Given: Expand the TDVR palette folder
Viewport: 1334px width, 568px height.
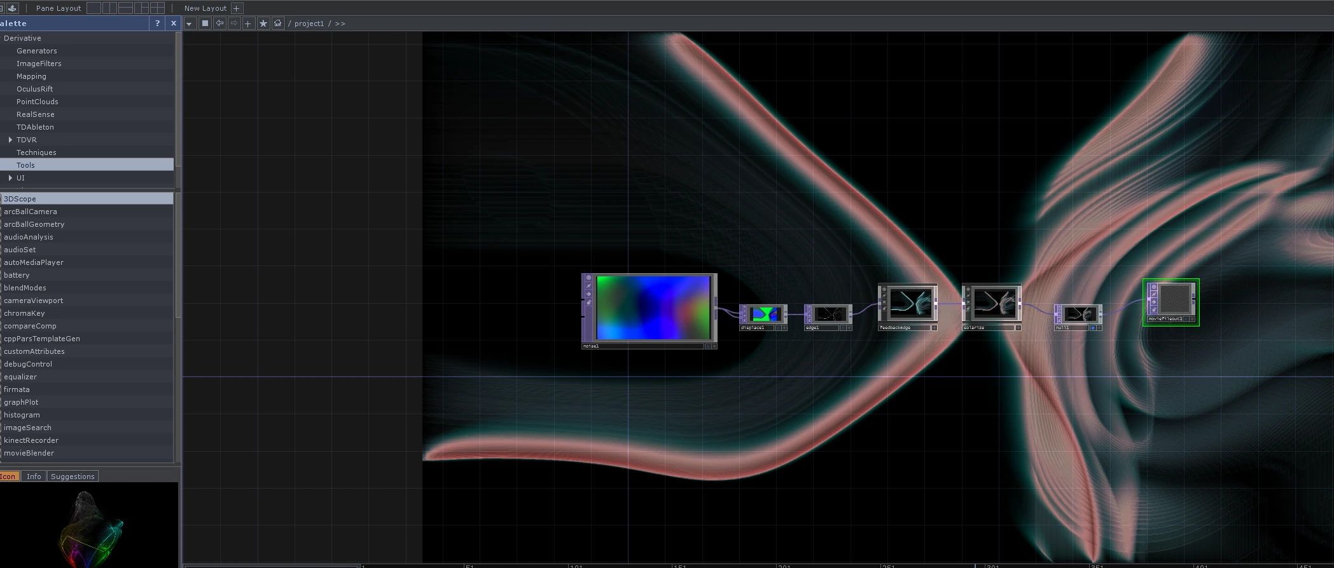Looking at the screenshot, I should (x=10, y=140).
